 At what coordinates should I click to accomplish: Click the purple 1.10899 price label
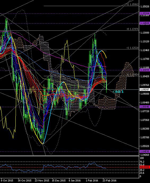pos(145,70)
